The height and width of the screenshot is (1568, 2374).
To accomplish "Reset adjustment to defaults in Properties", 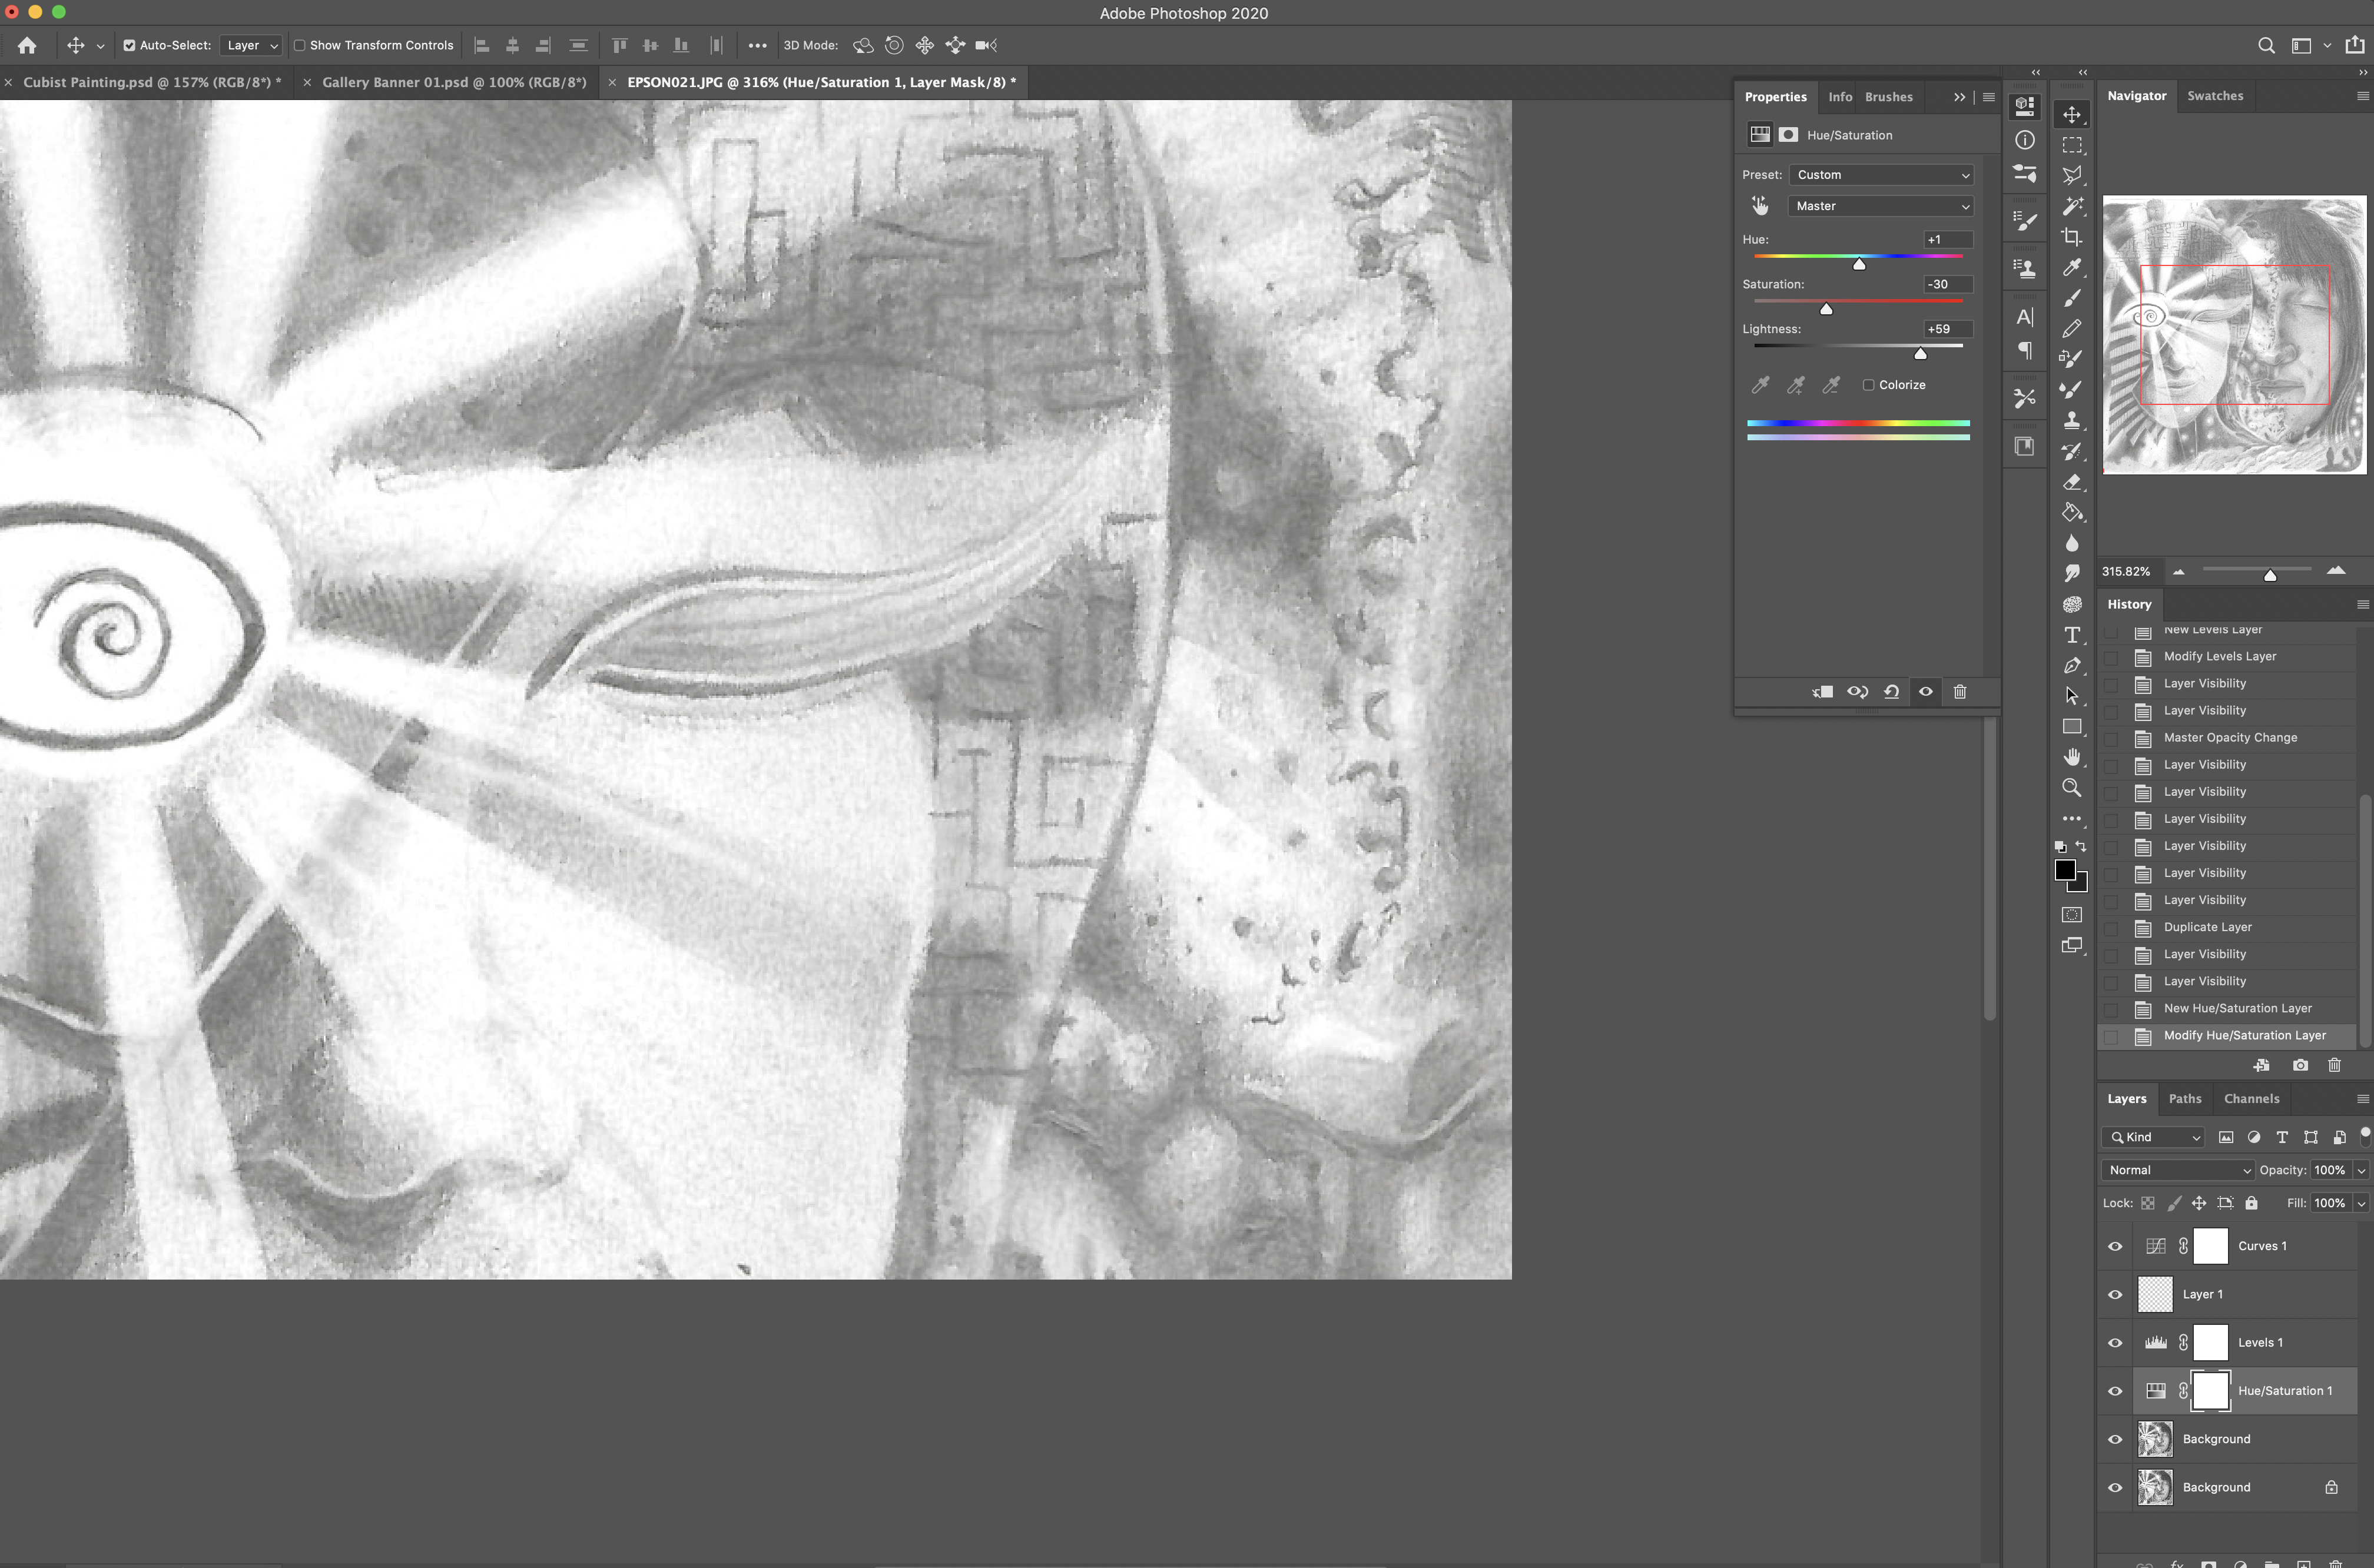I will (1891, 692).
